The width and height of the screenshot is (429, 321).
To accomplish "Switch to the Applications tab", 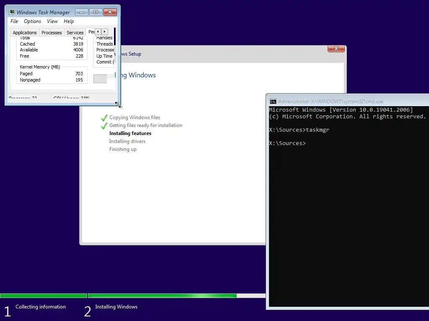I will point(25,33).
